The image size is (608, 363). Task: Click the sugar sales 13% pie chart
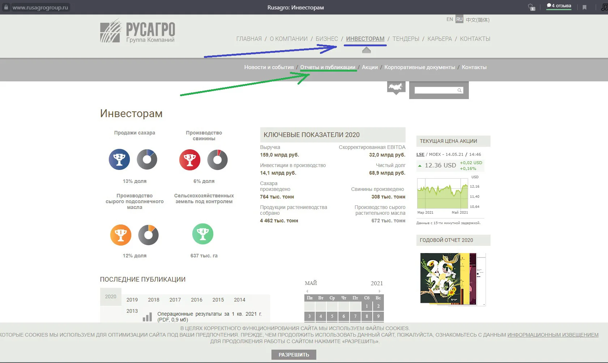(147, 159)
